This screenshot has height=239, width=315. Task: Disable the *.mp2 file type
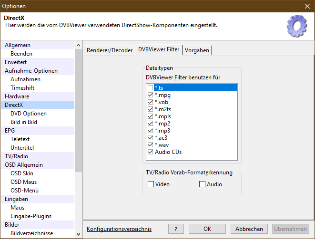pos(150,124)
